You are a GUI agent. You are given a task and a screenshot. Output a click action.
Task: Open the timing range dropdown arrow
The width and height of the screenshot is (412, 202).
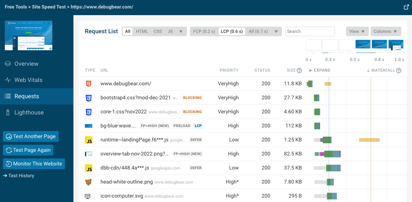(276, 32)
